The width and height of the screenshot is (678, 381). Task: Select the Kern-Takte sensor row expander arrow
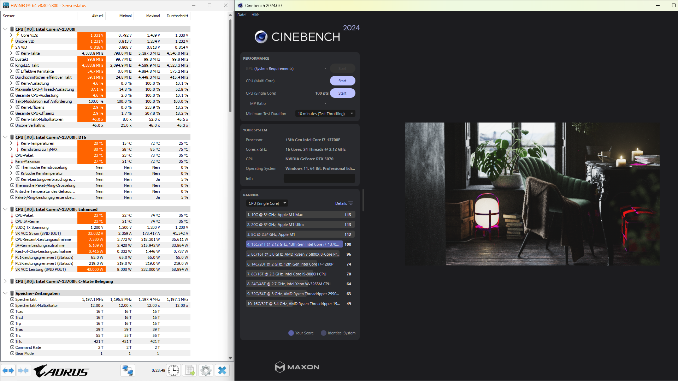point(11,53)
